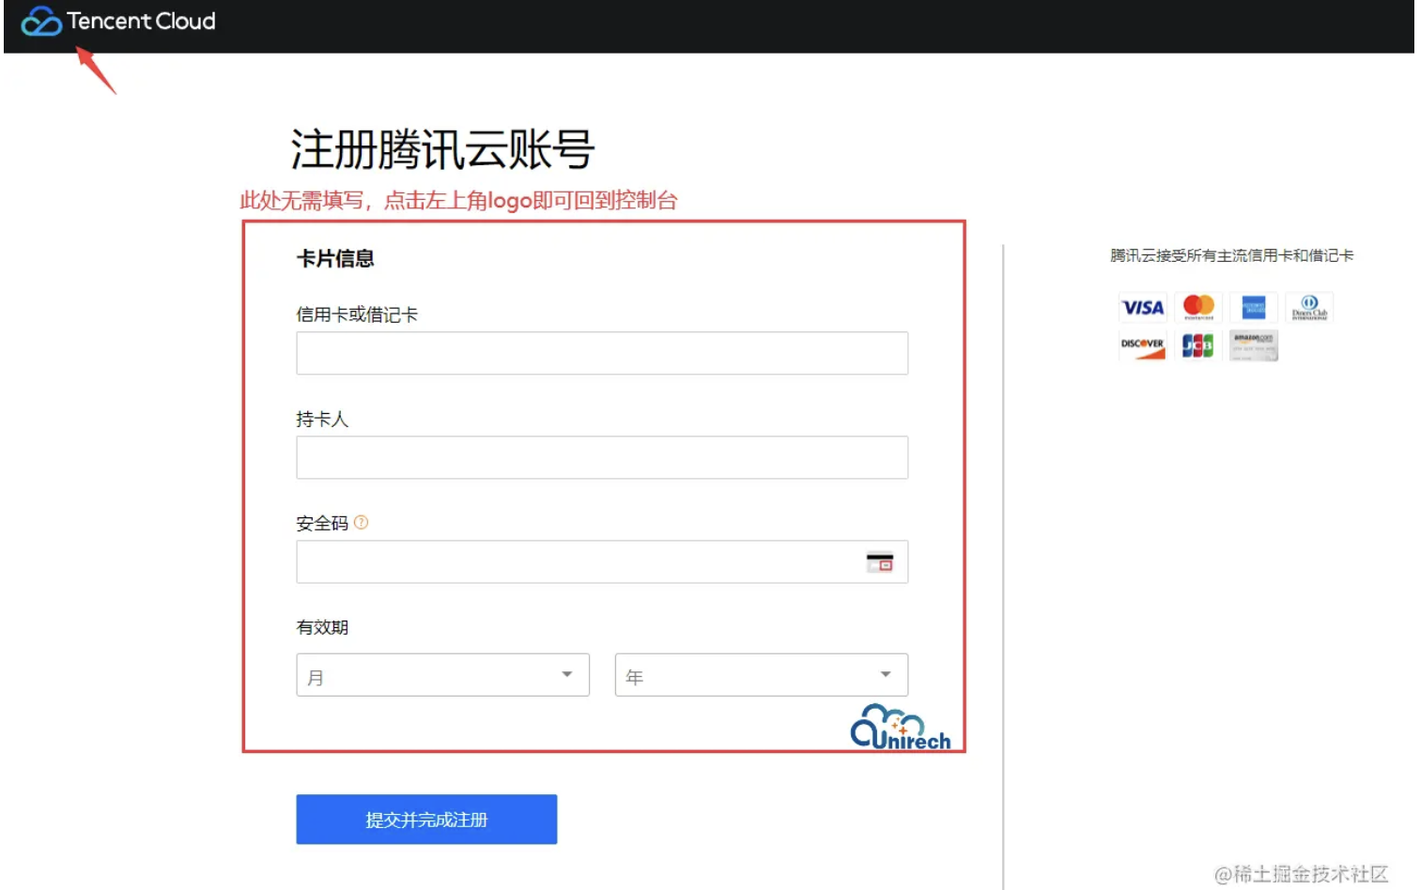Viewport: 1420px width, 890px height.
Task: Focus the 信用卡或借记卡 number field
Action: (x=601, y=354)
